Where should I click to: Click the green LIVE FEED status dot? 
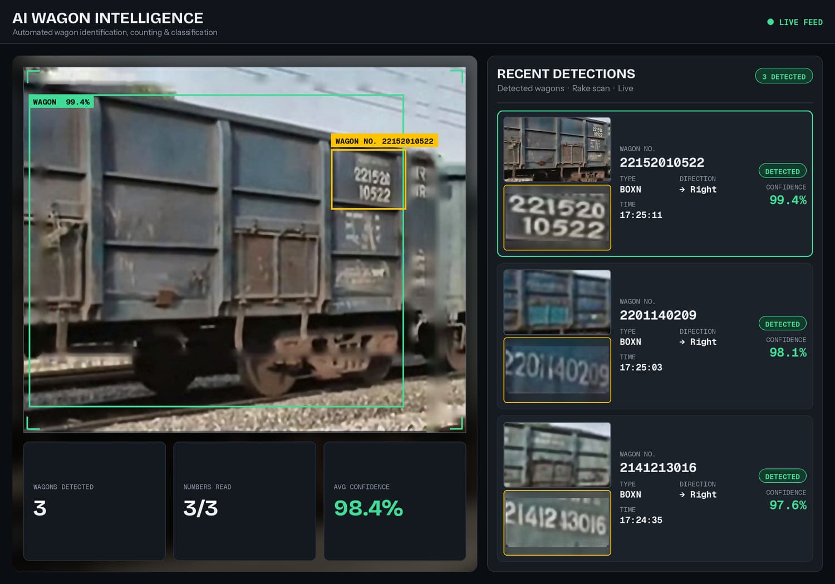[770, 22]
